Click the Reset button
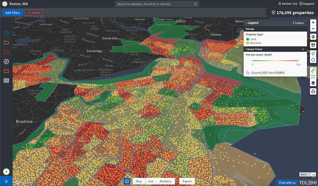Viewport: 318px width, 186px height. point(34,13)
